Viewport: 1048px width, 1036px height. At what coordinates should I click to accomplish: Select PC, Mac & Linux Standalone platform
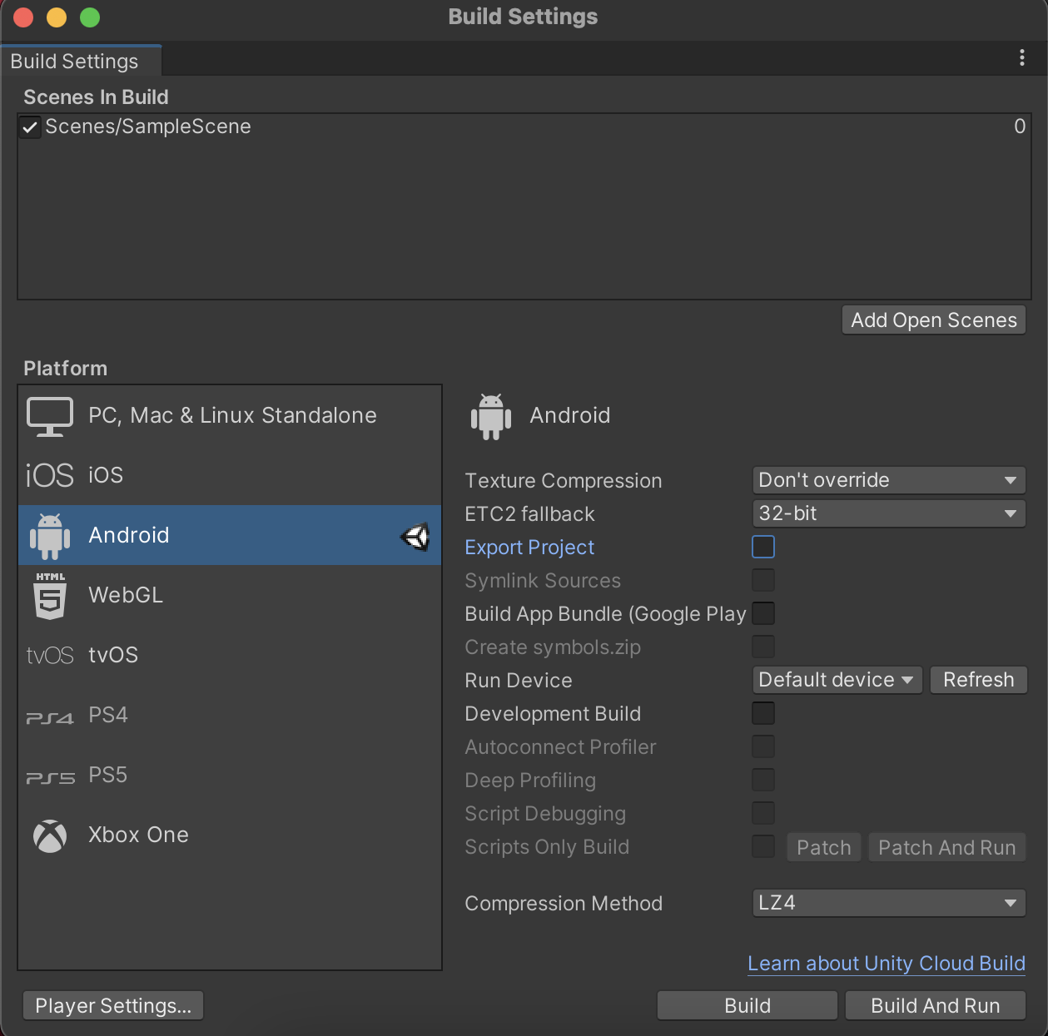230,416
